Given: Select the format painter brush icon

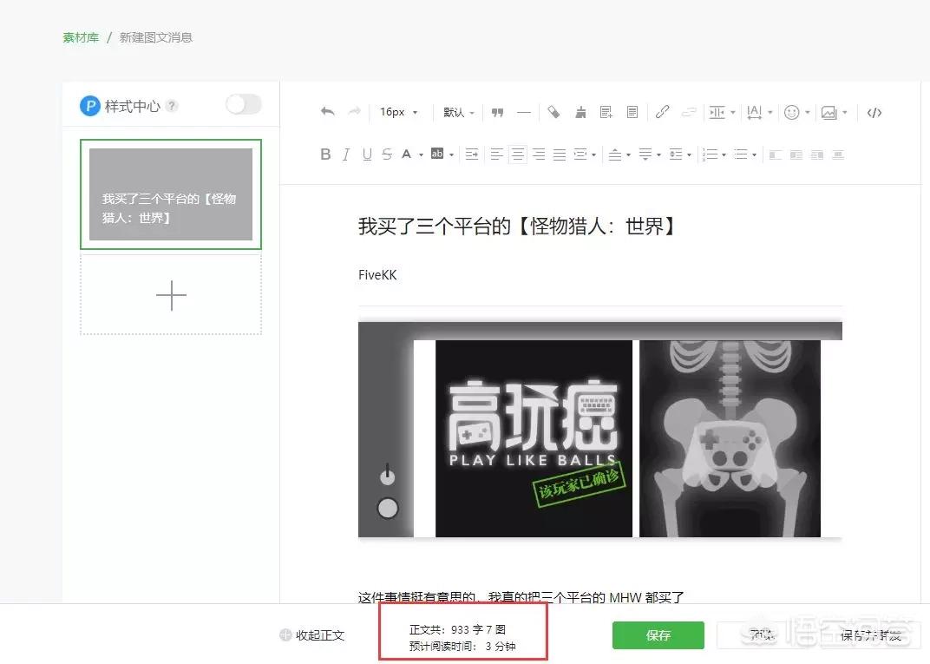Looking at the screenshot, I should click(553, 112).
